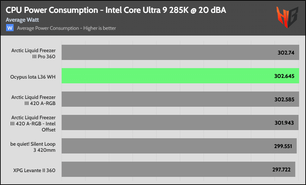Click the blue W watt icon
Viewport: 306px width, 185px height.
10,28
